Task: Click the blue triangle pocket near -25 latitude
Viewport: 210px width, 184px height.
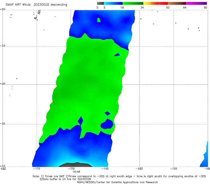Action: [x=117, y=55]
